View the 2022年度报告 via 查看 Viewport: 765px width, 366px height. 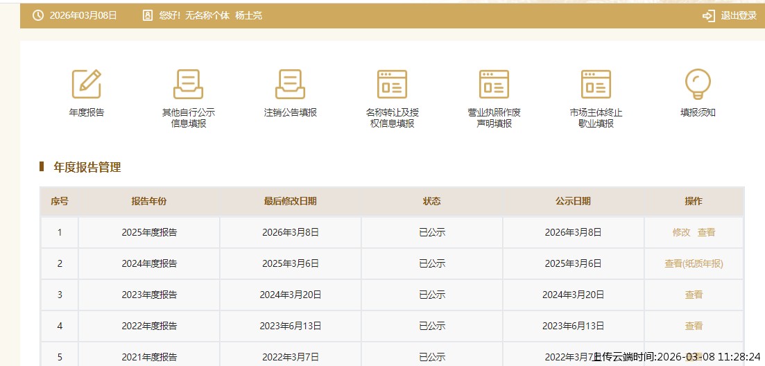click(x=694, y=326)
